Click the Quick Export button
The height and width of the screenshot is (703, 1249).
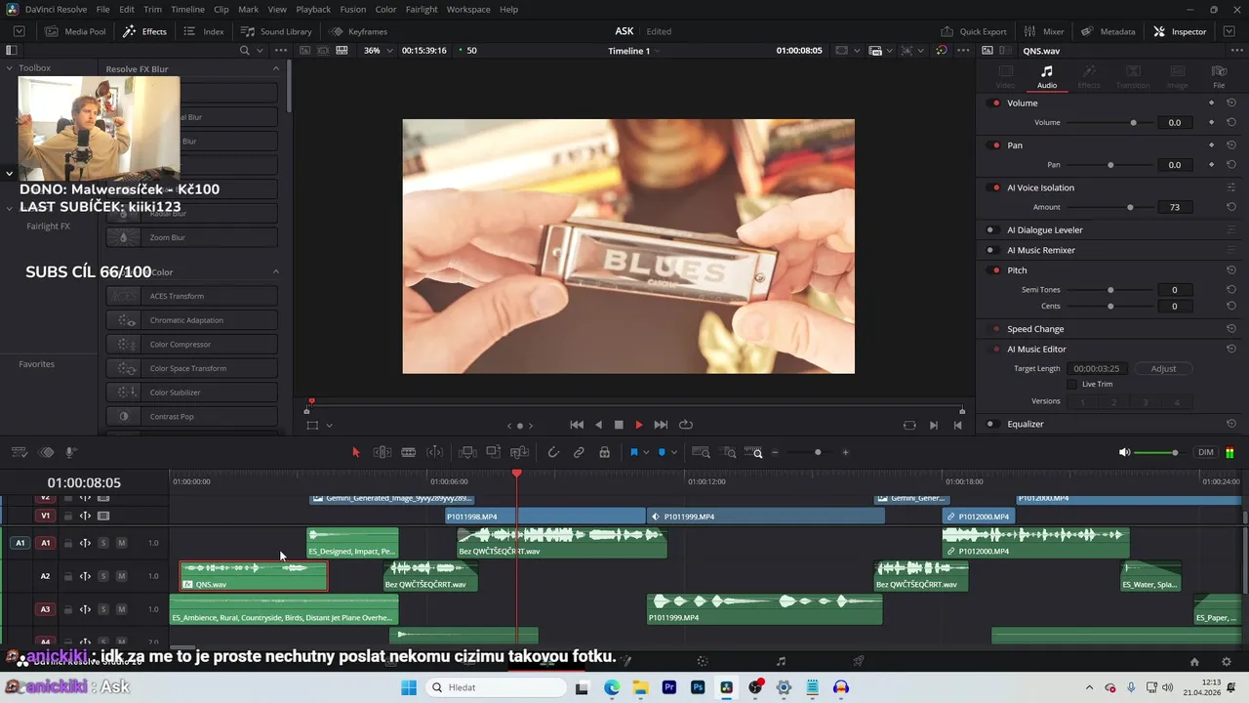(x=974, y=31)
